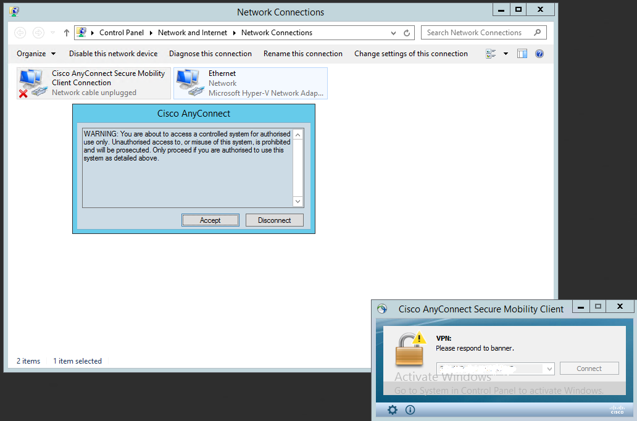Image resolution: width=637 pixels, height=421 pixels.
Task: Refresh the Network Connections view
Action: click(x=407, y=33)
